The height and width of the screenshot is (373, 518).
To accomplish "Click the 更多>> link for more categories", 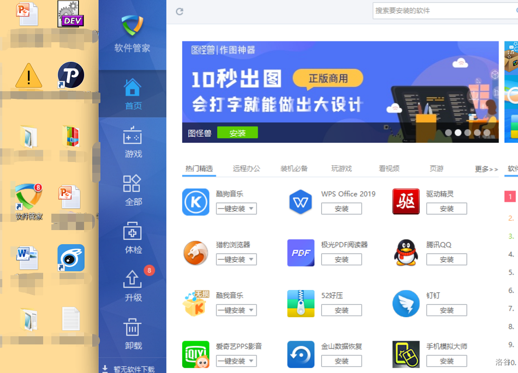I will click(486, 169).
